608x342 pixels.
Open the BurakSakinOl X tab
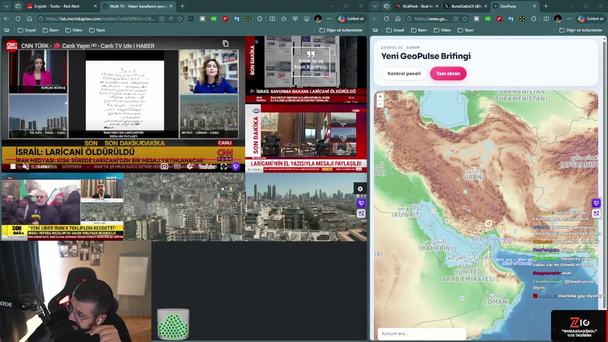(x=466, y=6)
